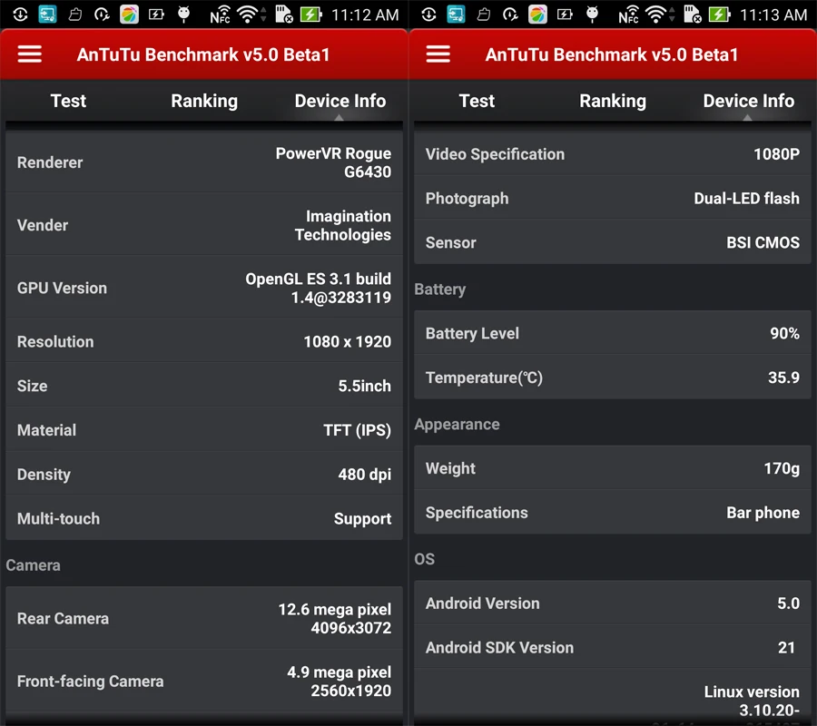Select Renderer row showing PowerVR Rogue G6430
Viewport: 817px width, 726px height.
204,162
